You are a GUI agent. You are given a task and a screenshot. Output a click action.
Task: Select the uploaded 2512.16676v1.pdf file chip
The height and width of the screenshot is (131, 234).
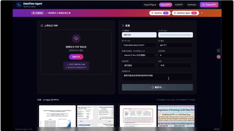(x=76, y=66)
